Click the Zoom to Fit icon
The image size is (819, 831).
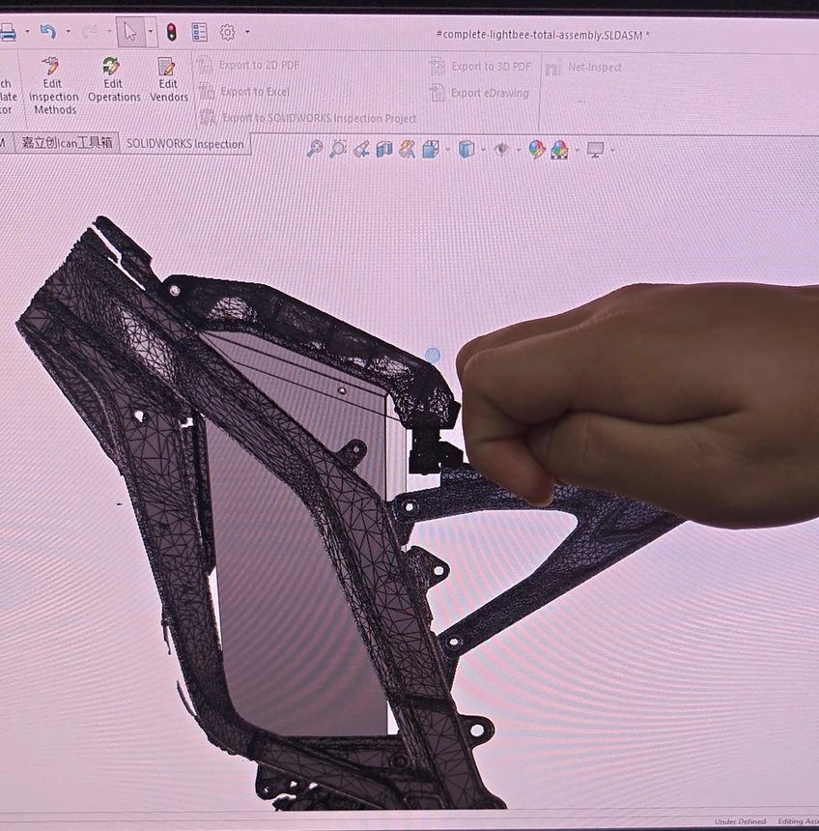(x=315, y=149)
